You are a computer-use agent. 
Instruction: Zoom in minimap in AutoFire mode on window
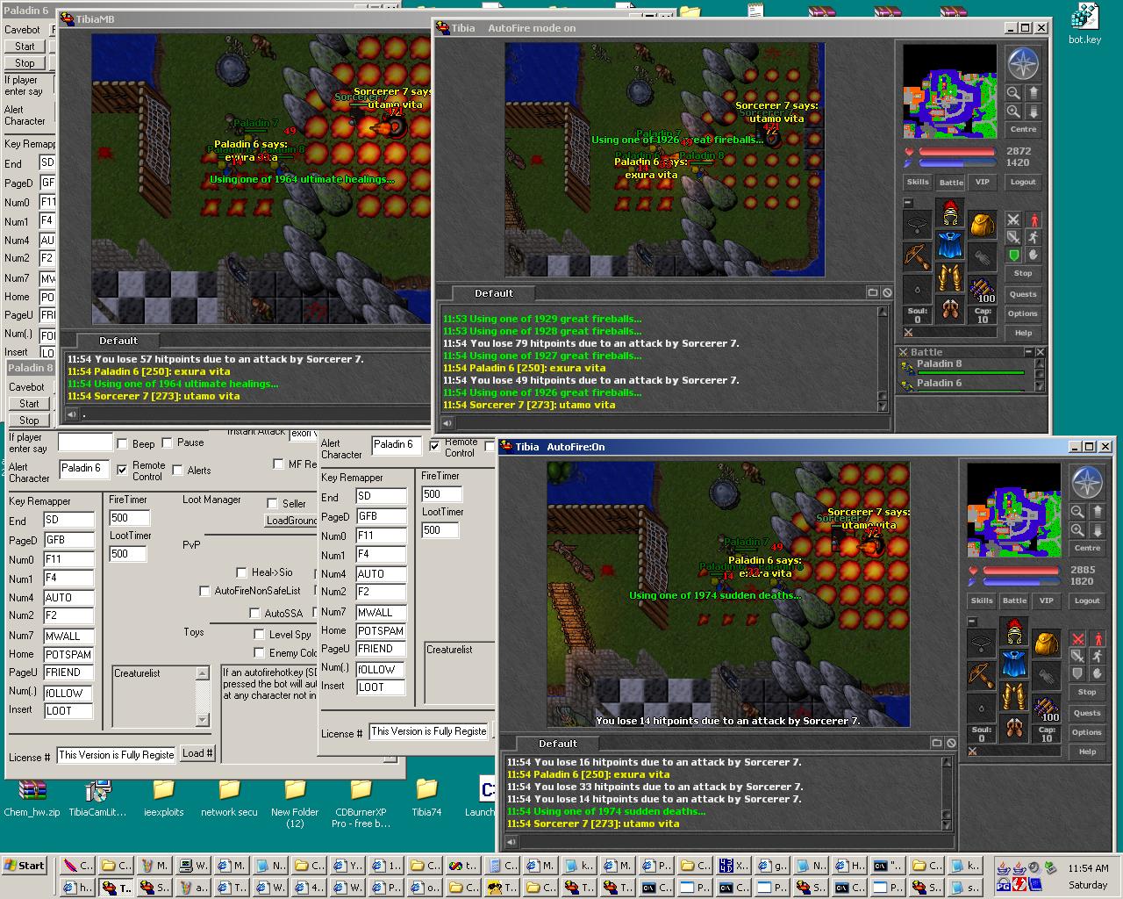1013,111
